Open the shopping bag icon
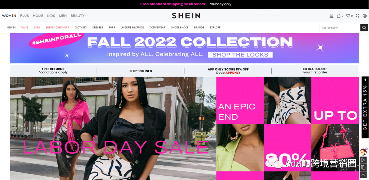Screen dimensions: 369x180 [x=339, y=16]
